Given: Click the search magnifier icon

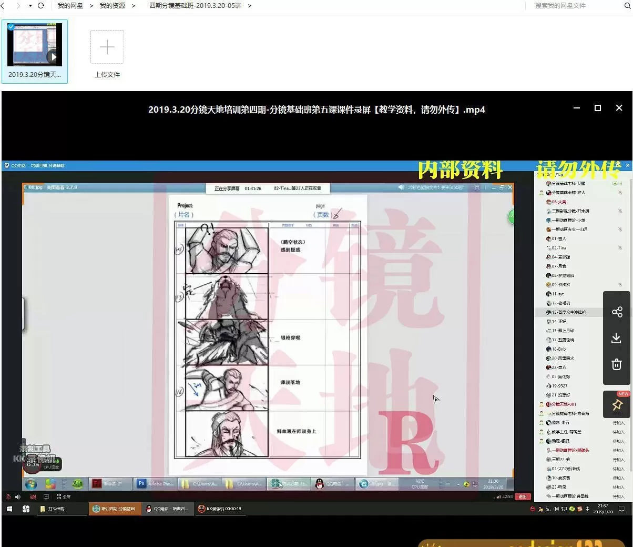Looking at the screenshot, I should [627, 6].
